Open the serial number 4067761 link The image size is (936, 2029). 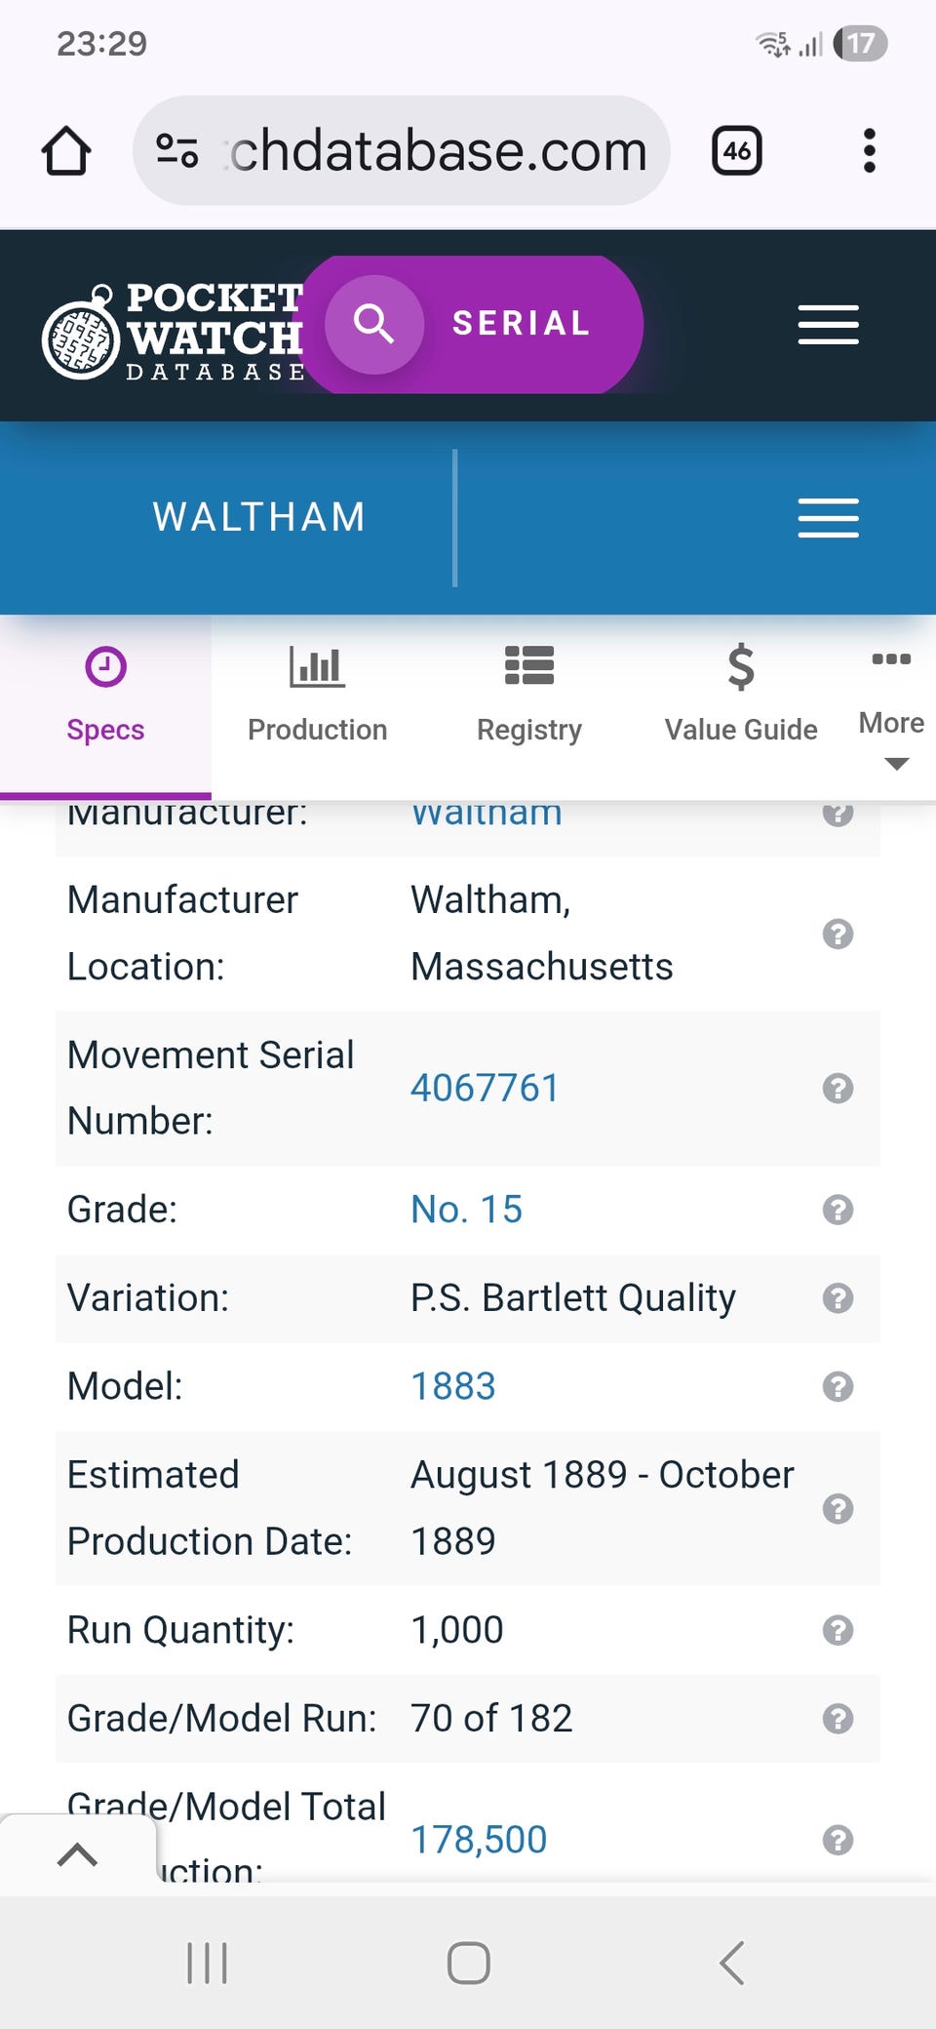(x=485, y=1088)
